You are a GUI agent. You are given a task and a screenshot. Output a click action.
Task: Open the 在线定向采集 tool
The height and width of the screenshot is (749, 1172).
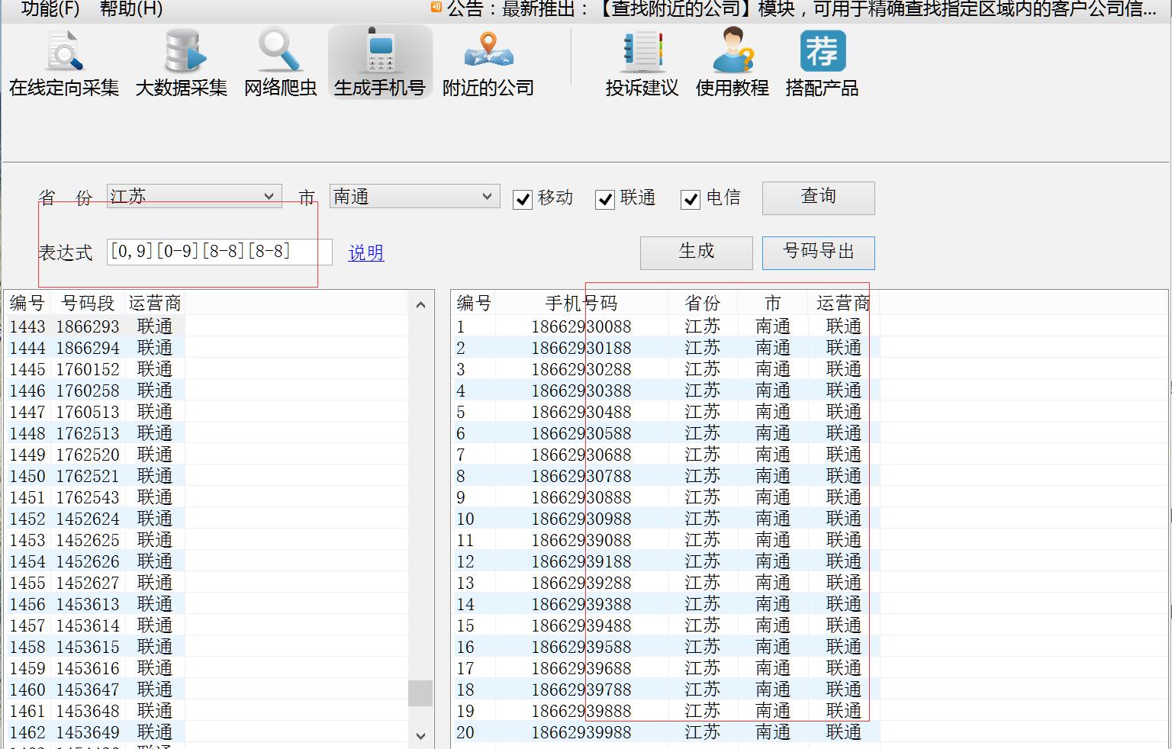pos(63,61)
